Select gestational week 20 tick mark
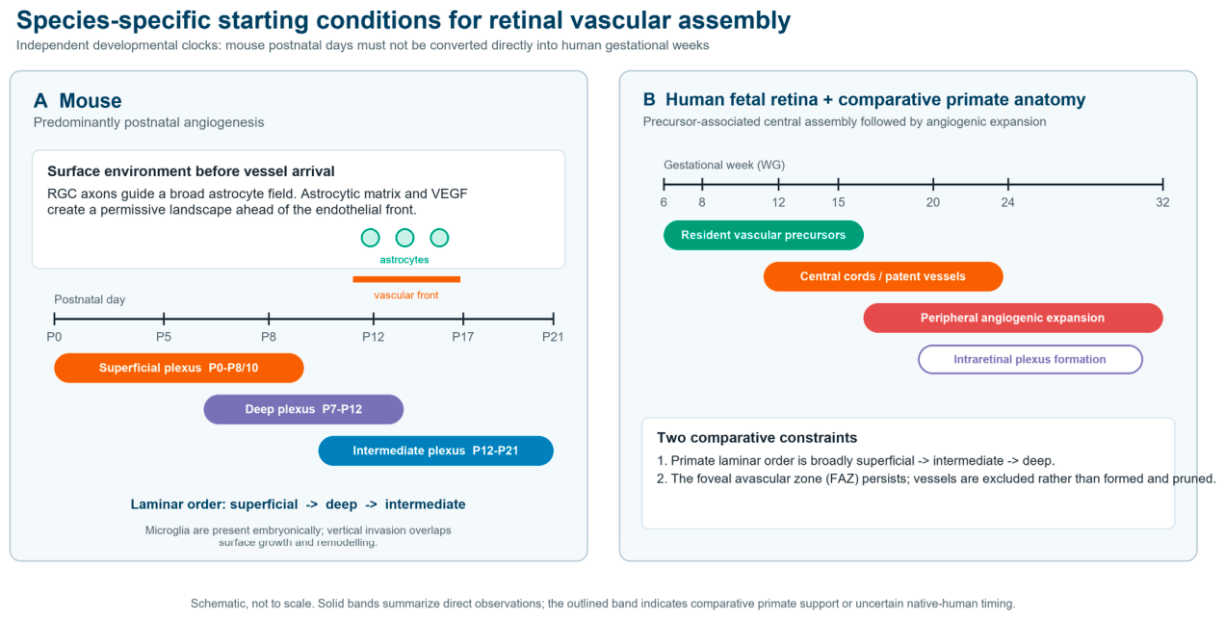 click(x=933, y=184)
